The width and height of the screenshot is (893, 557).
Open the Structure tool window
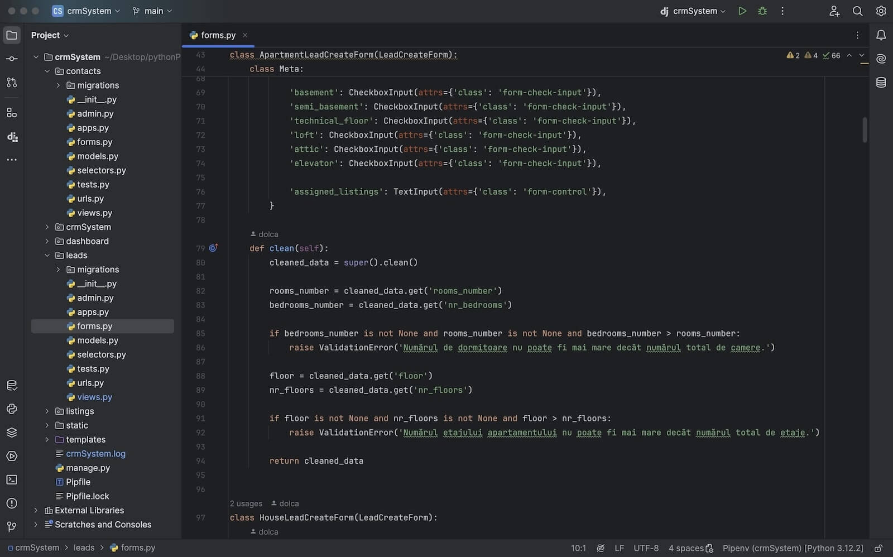(x=12, y=113)
